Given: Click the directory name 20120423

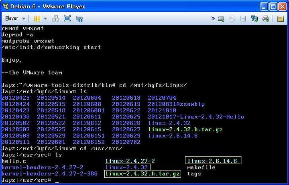Looking at the screenshot, I should point(16,98).
